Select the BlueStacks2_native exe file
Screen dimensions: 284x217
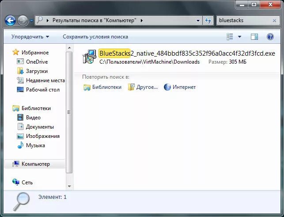click(x=187, y=53)
